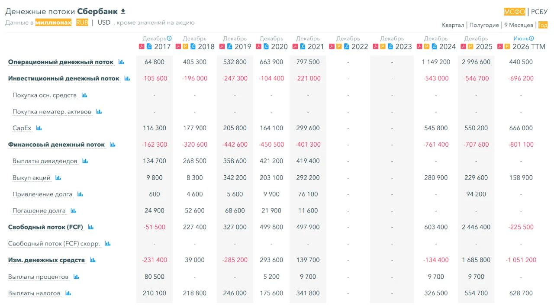Image resolution: width=554 pixels, height=306 pixels.
Task: Open the orange presentation icon for 2018
Action: point(185,46)
